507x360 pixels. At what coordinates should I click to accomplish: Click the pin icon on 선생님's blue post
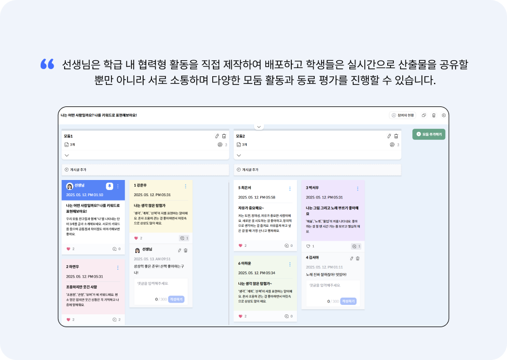click(x=110, y=186)
